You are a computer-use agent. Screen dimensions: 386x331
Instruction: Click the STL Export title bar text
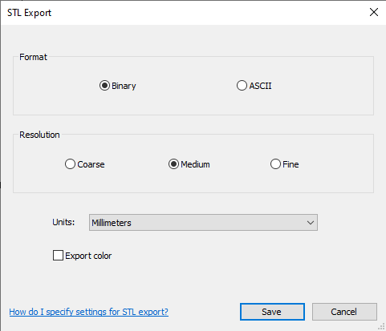(29, 13)
